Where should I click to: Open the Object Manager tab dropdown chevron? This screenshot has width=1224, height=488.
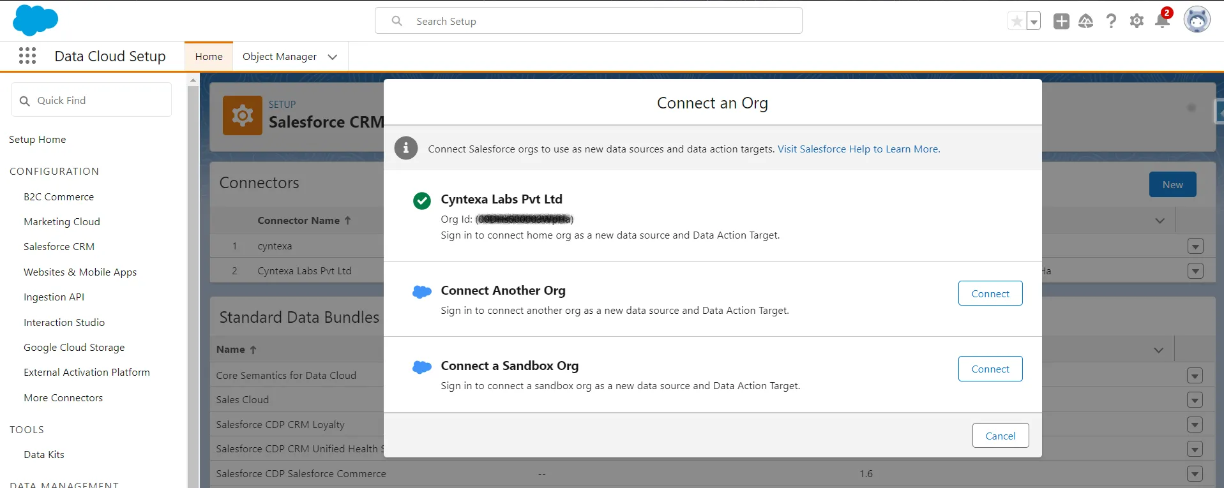(333, 57)
